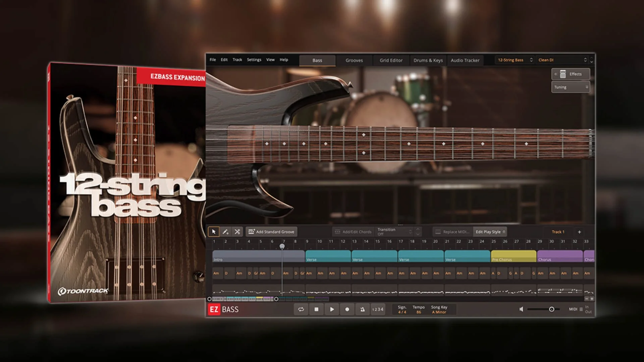
Task: Add a new track with plus icon
Action: (x=579, y=232)
